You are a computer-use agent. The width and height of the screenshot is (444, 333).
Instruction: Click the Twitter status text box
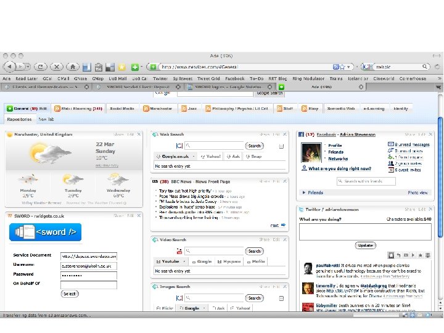(365, 232)
